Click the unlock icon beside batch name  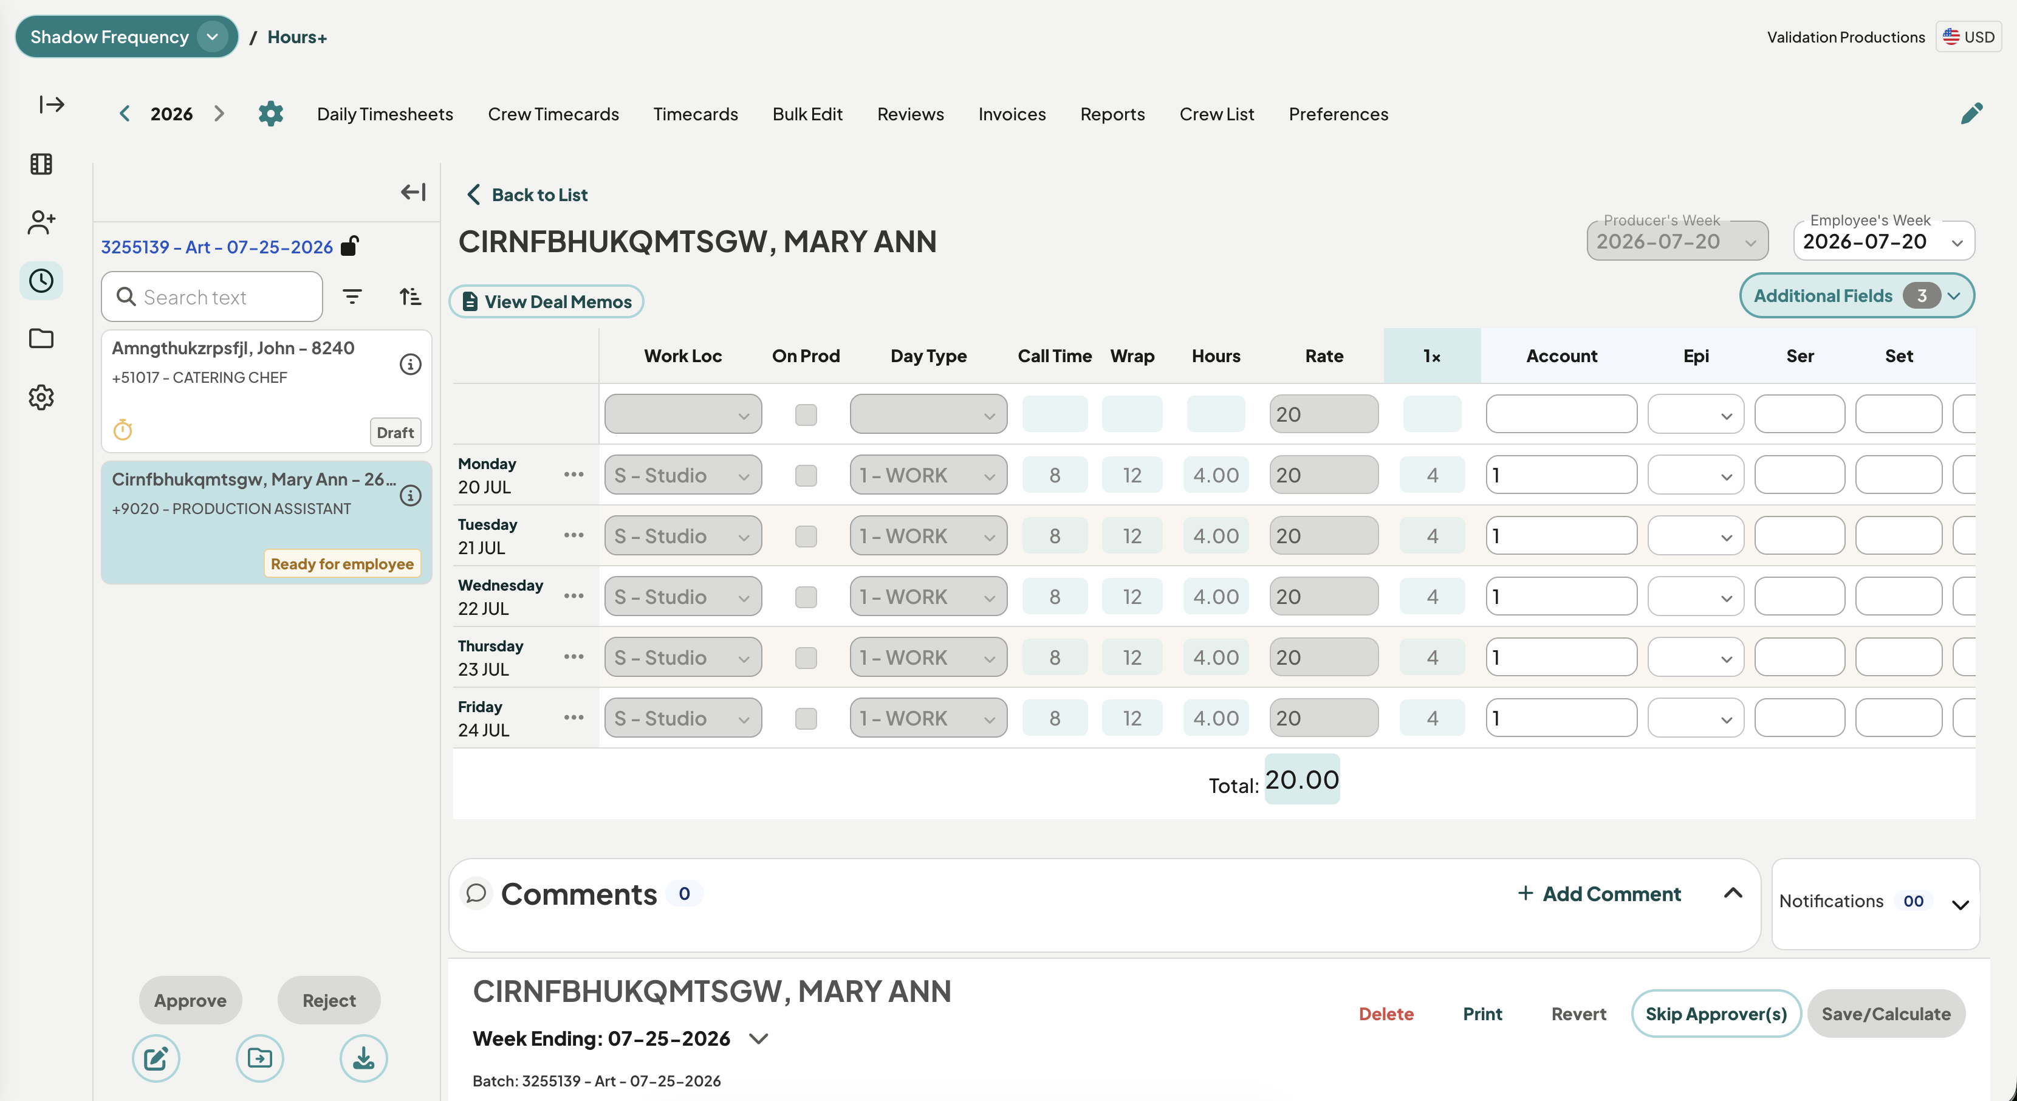click(x=350, y=246)
